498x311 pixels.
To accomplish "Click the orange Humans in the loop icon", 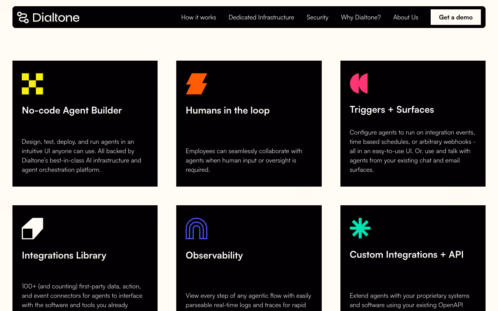I will pyautogui.click(x=196, y=84).
